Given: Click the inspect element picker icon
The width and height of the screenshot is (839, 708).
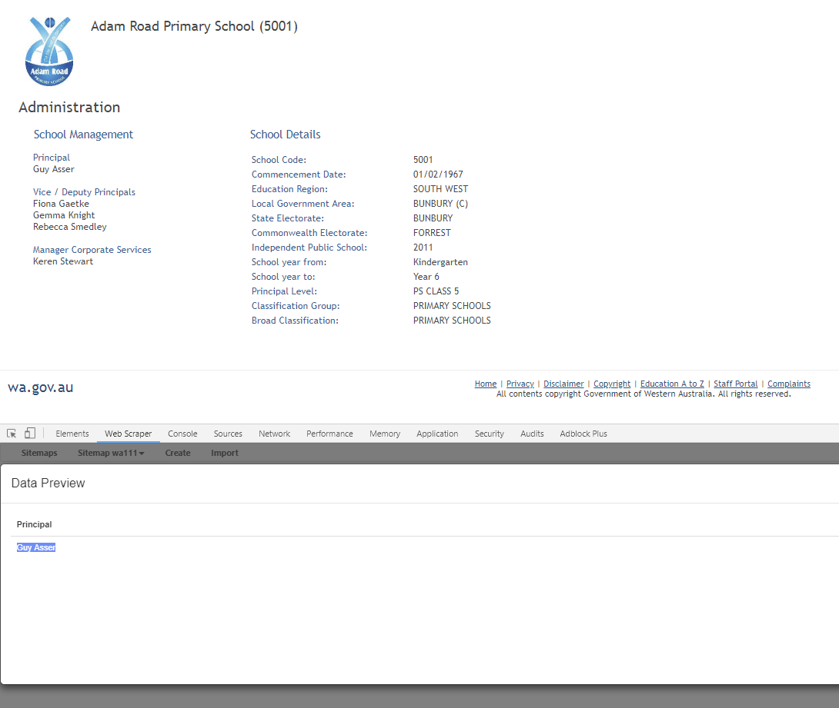Looking at the screenshot, I should (x=12, y=434).
